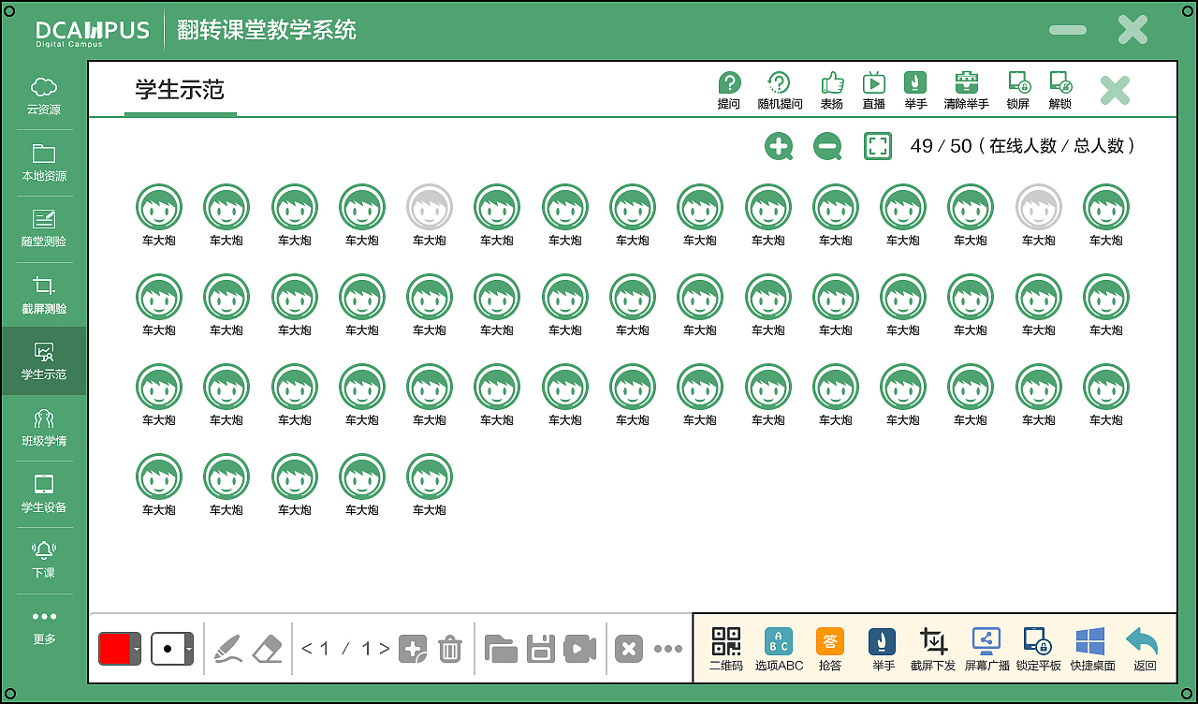Go to next whiteboard page

384,648
